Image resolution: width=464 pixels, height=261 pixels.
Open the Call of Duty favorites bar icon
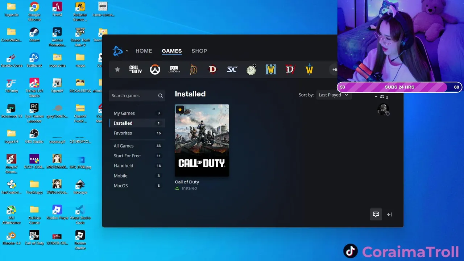tap(136, 70)
